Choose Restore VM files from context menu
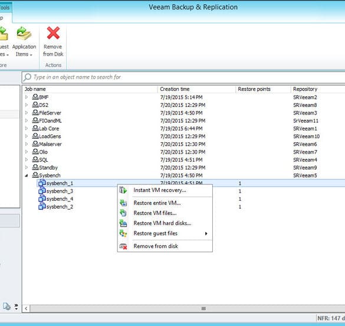 165,213
